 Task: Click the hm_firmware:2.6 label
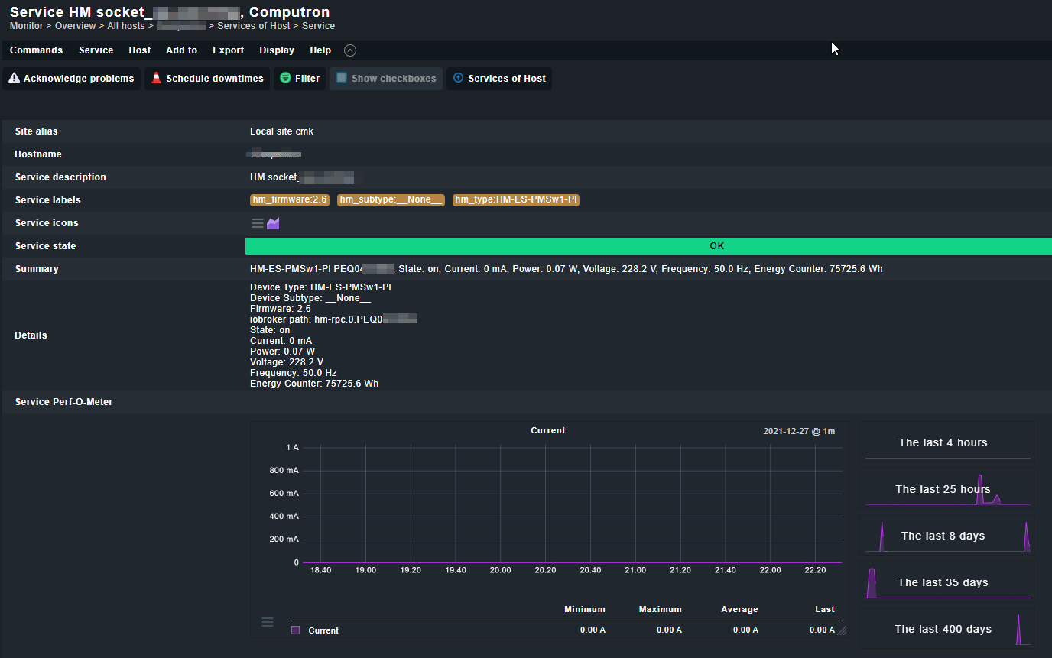tap(290, 200)
